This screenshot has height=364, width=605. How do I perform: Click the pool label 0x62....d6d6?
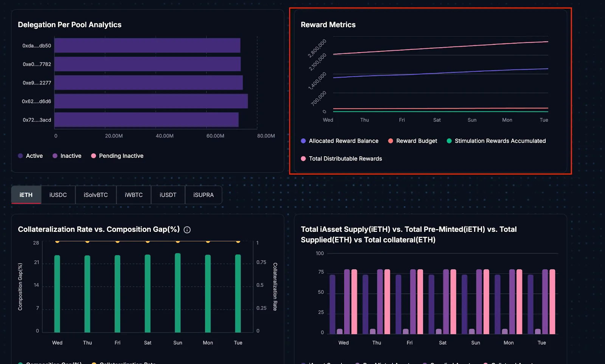click(x=36, y=101)
